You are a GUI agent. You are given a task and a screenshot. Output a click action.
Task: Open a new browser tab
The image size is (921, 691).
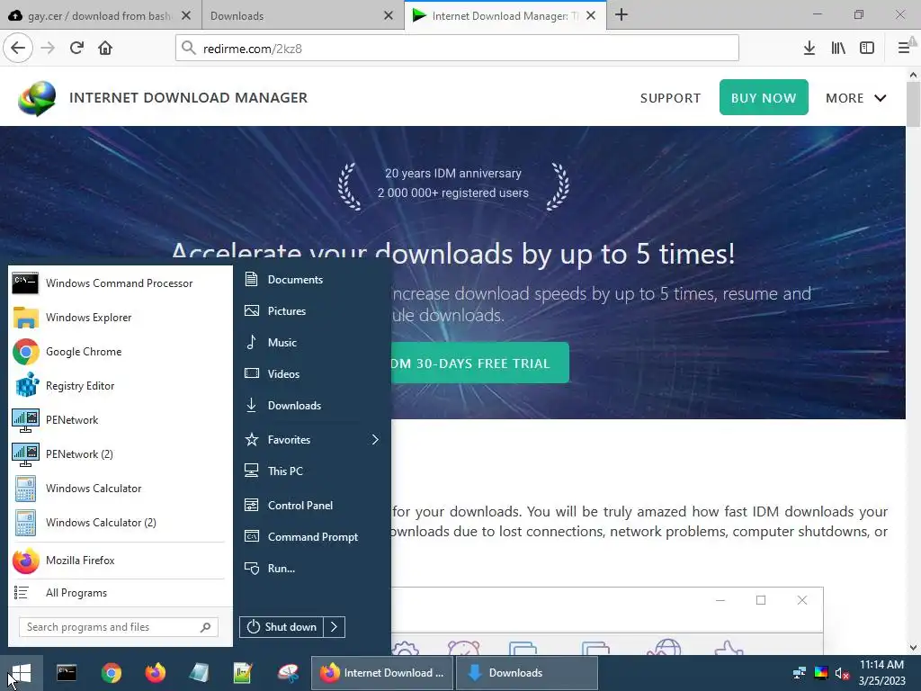click(621, 15)
